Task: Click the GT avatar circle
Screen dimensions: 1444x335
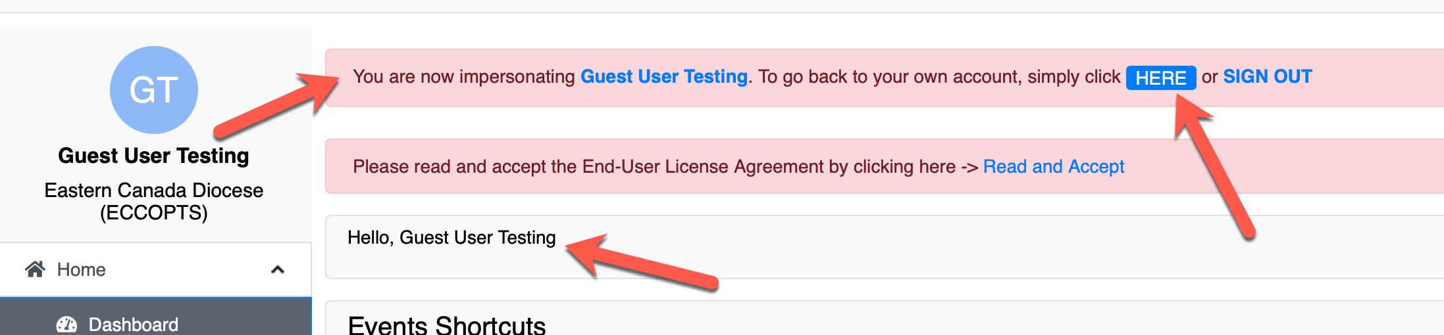Action: click(x=154, y=89)
